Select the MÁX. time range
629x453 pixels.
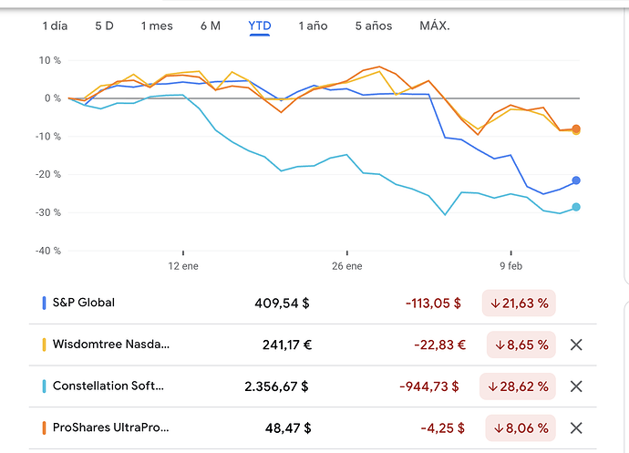(434, 26)
